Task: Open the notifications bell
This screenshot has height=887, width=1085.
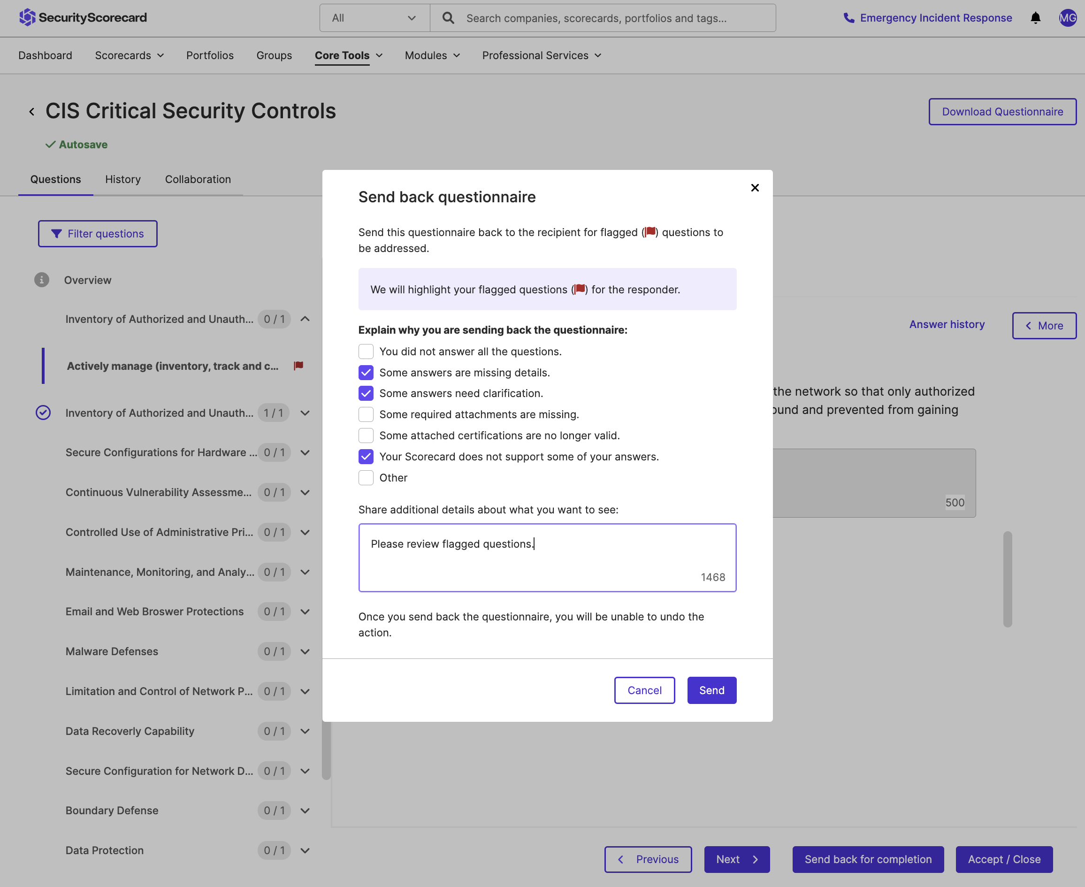Action: tap(1035, 18)
